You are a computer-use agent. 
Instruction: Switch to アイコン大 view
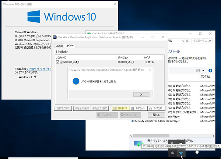(156, 108)
